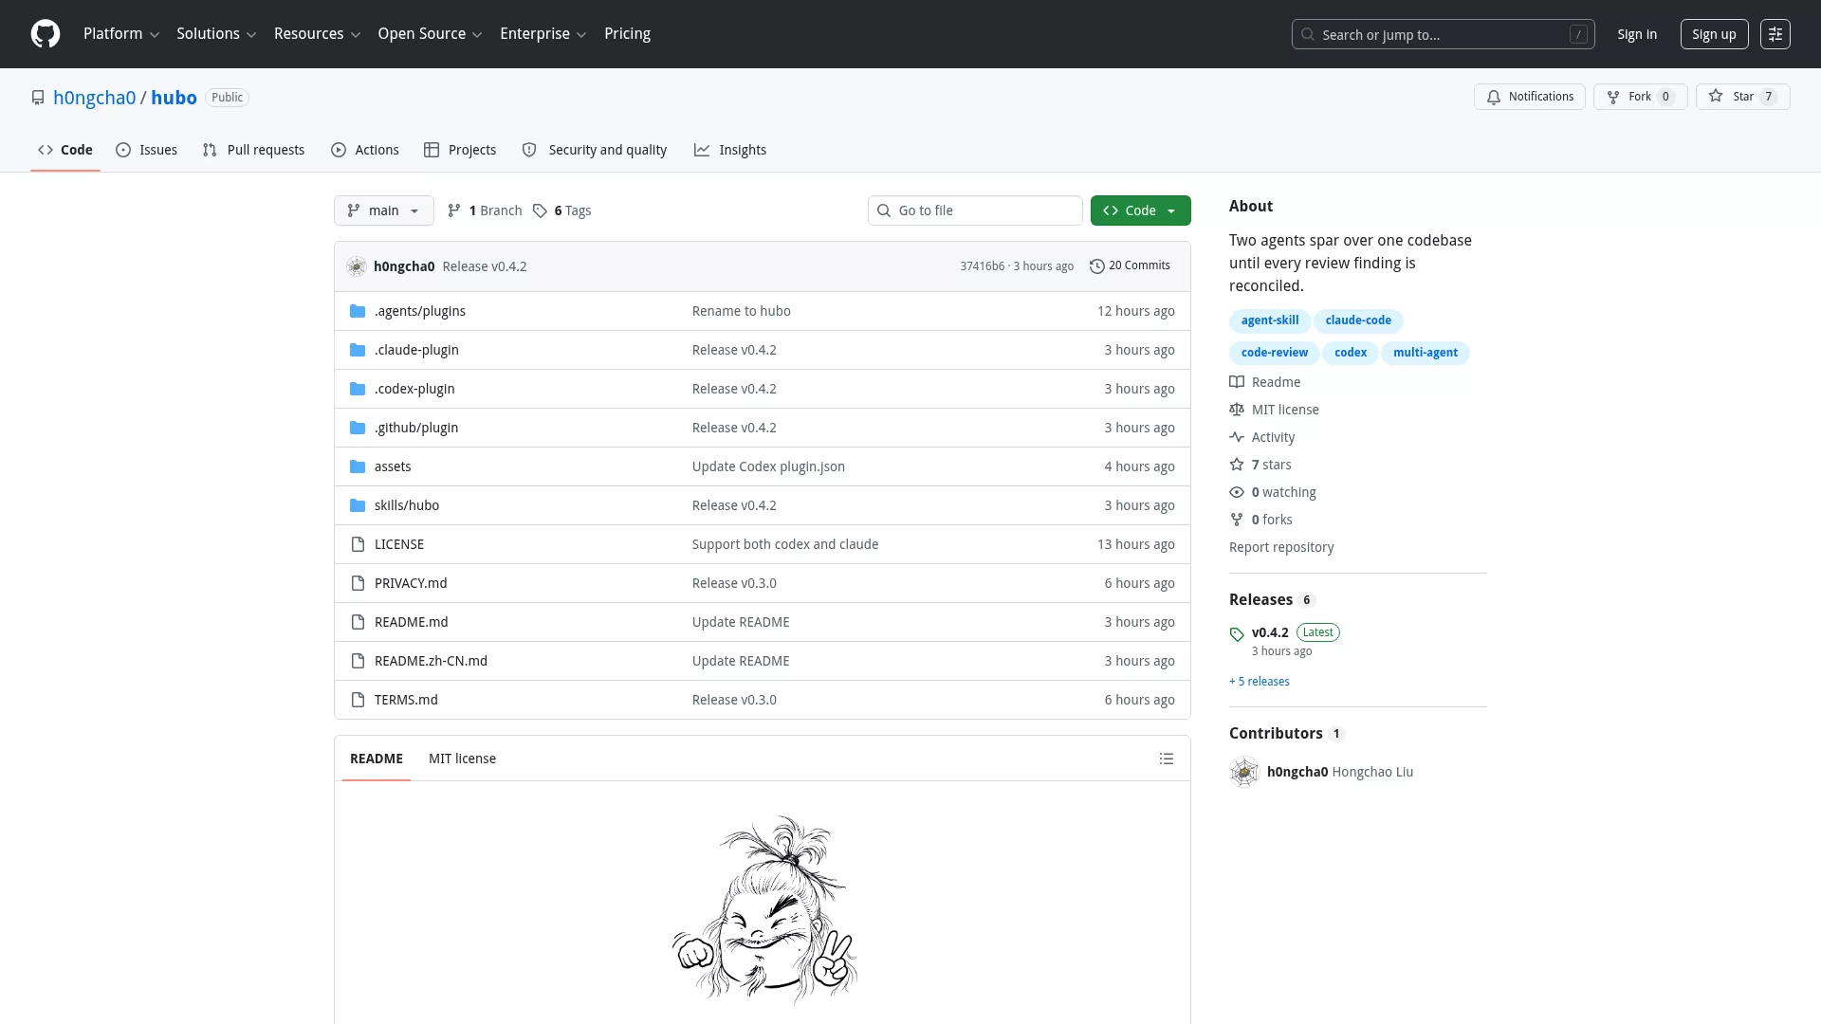Switch to the Issues tab
Image resolution: width=1821 pixels, height=1024 pixels.
147,150
